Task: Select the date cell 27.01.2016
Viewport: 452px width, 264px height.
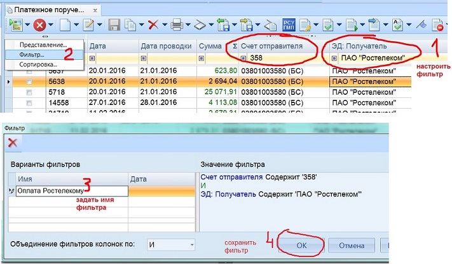Action: coord(113,102)
